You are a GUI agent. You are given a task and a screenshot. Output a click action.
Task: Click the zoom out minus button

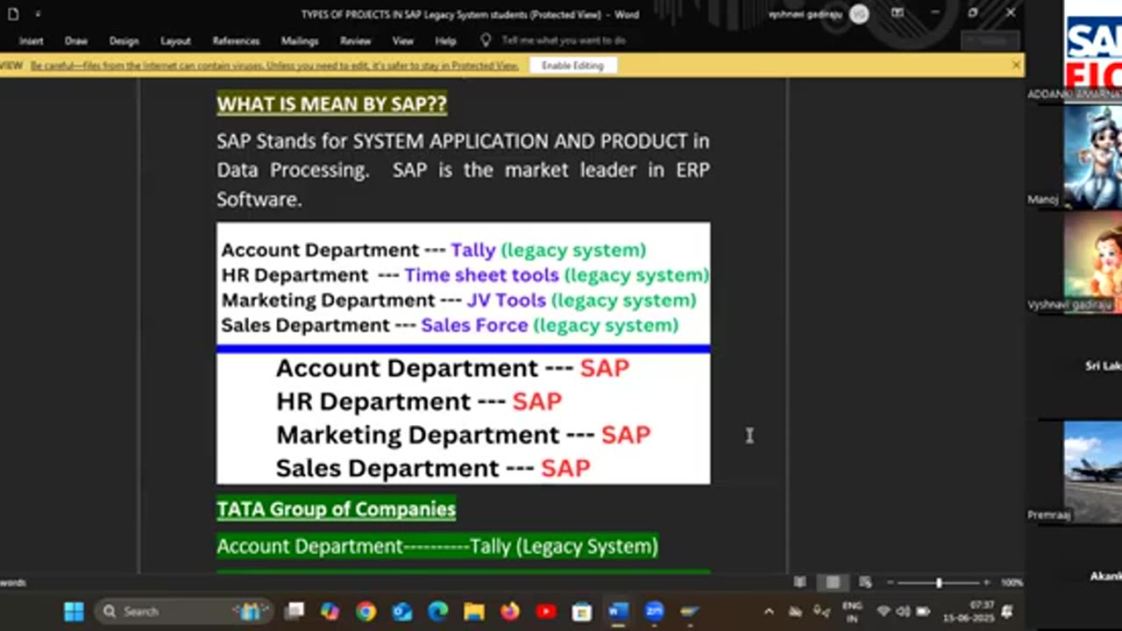pos(890,583)
